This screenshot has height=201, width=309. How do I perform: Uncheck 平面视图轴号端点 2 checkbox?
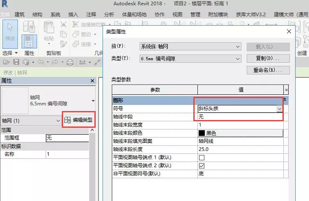coord(202,166)
